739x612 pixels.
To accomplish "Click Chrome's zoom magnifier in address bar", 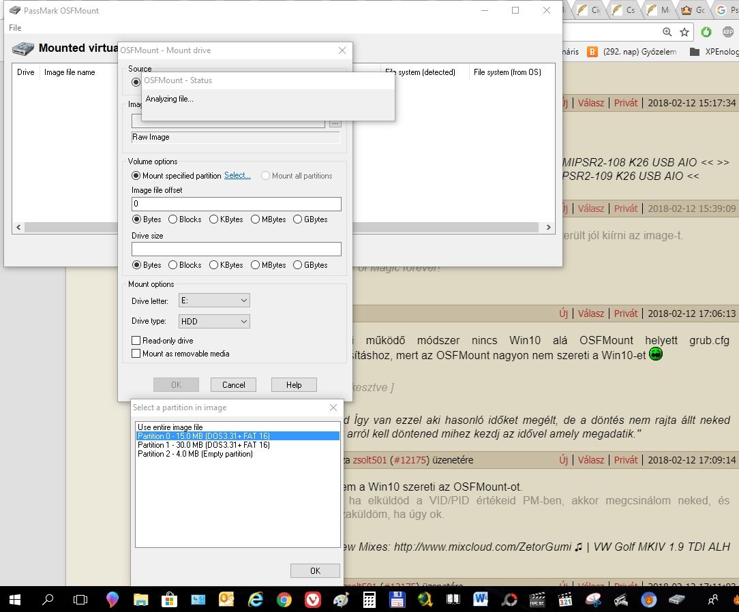I will coord(667,32).
